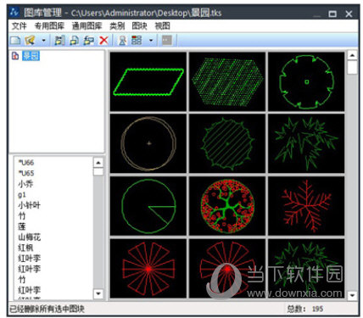The width and height of the screenshot is (363, 318).
Task: Open the 图块 menu
Action: click(139, 26)
